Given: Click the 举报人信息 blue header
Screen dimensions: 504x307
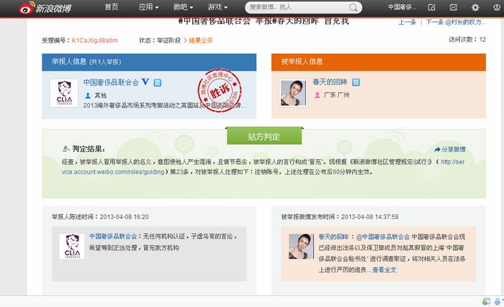Looking at the screenshot, I should point(149,62).
